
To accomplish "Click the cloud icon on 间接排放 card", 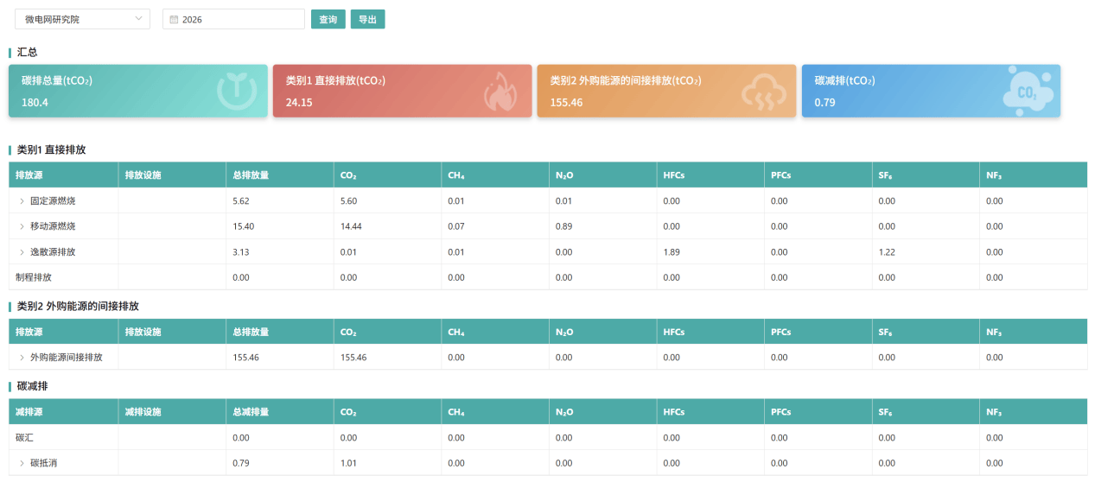I will click(x=765, y=92).
